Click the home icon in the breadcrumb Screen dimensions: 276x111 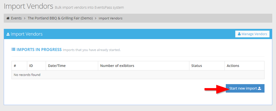(x=8, y=18)
